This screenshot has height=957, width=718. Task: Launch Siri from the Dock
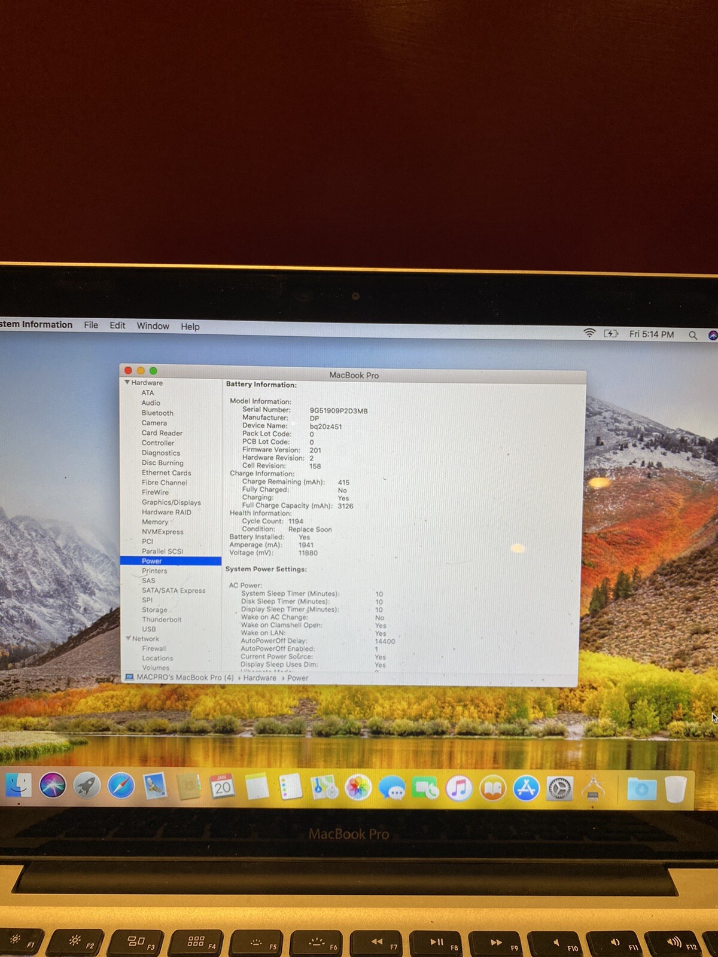tap(53, 785)
